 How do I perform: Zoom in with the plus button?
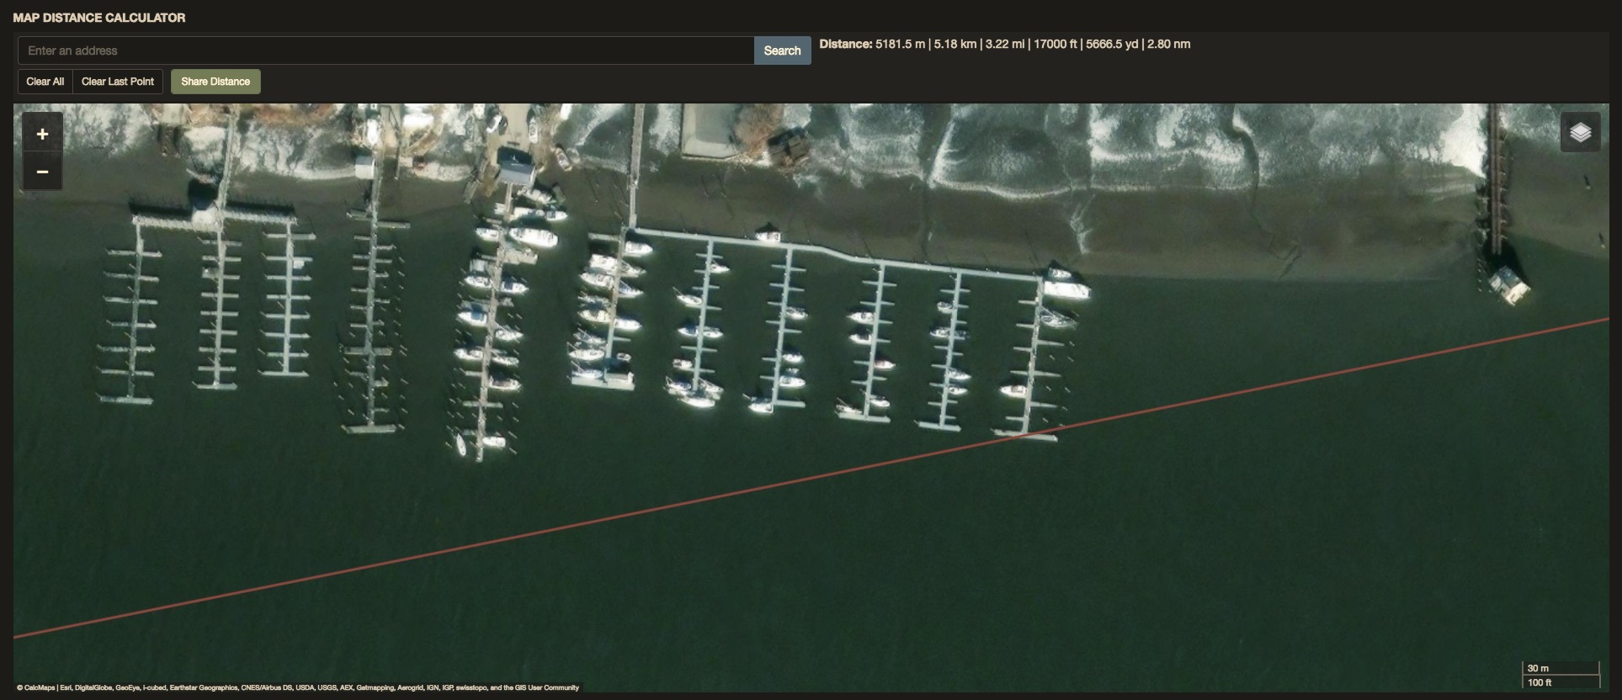(42, 134)
